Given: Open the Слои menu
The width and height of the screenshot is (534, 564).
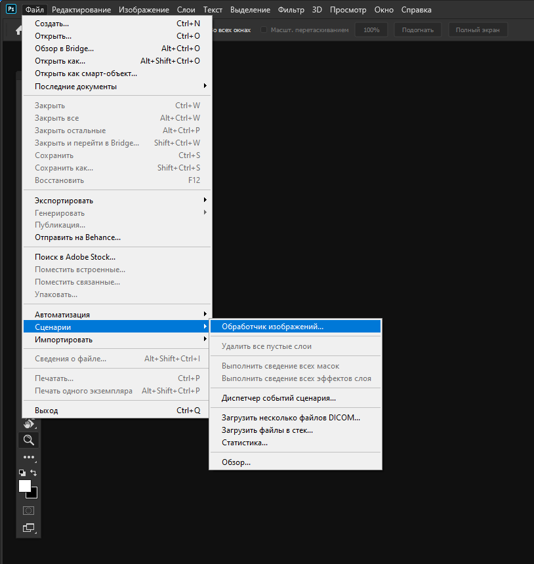Looking at the screenshot, I should (x=186, y=10).
